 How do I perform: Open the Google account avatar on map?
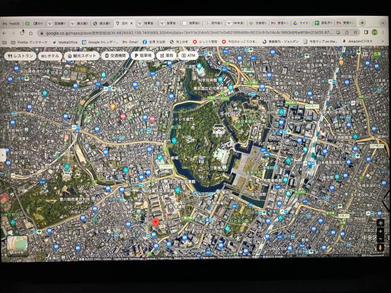coord(377,54)
